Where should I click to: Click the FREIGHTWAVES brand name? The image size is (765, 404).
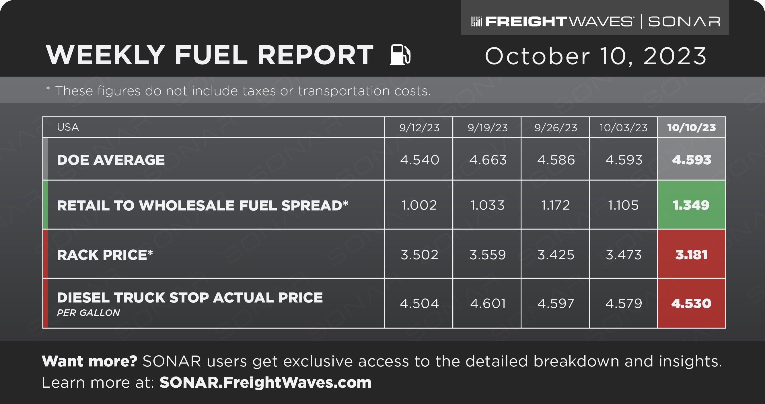pos(559,22)
